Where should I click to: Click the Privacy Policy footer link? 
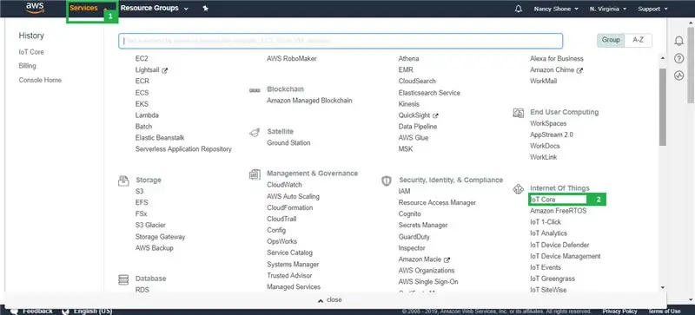(x=619, y=312)
